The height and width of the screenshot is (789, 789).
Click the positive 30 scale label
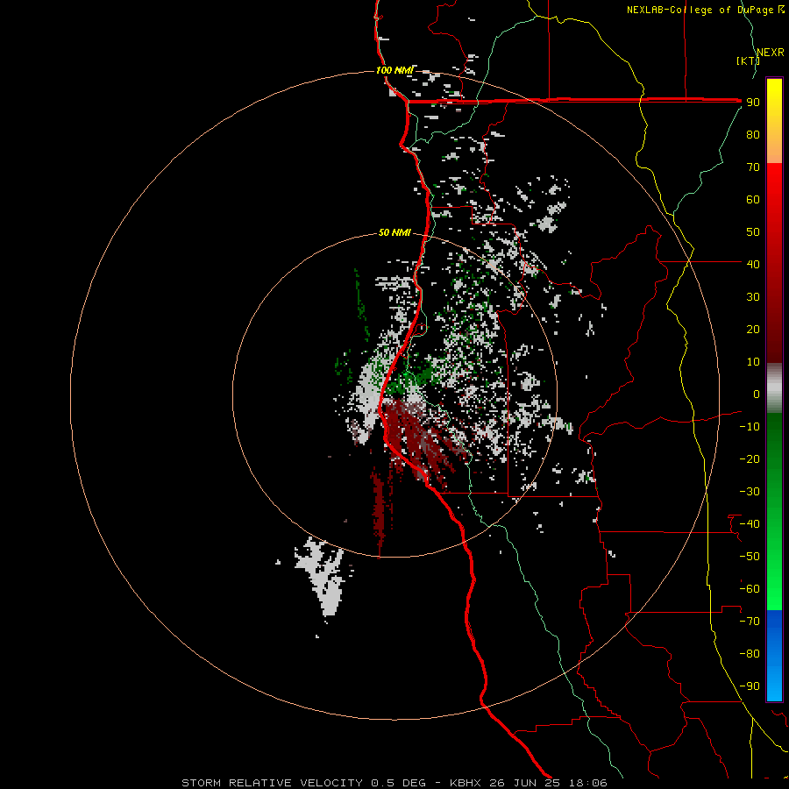point(753,297)
